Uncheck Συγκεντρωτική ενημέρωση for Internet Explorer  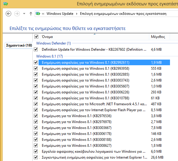point(36,157)
